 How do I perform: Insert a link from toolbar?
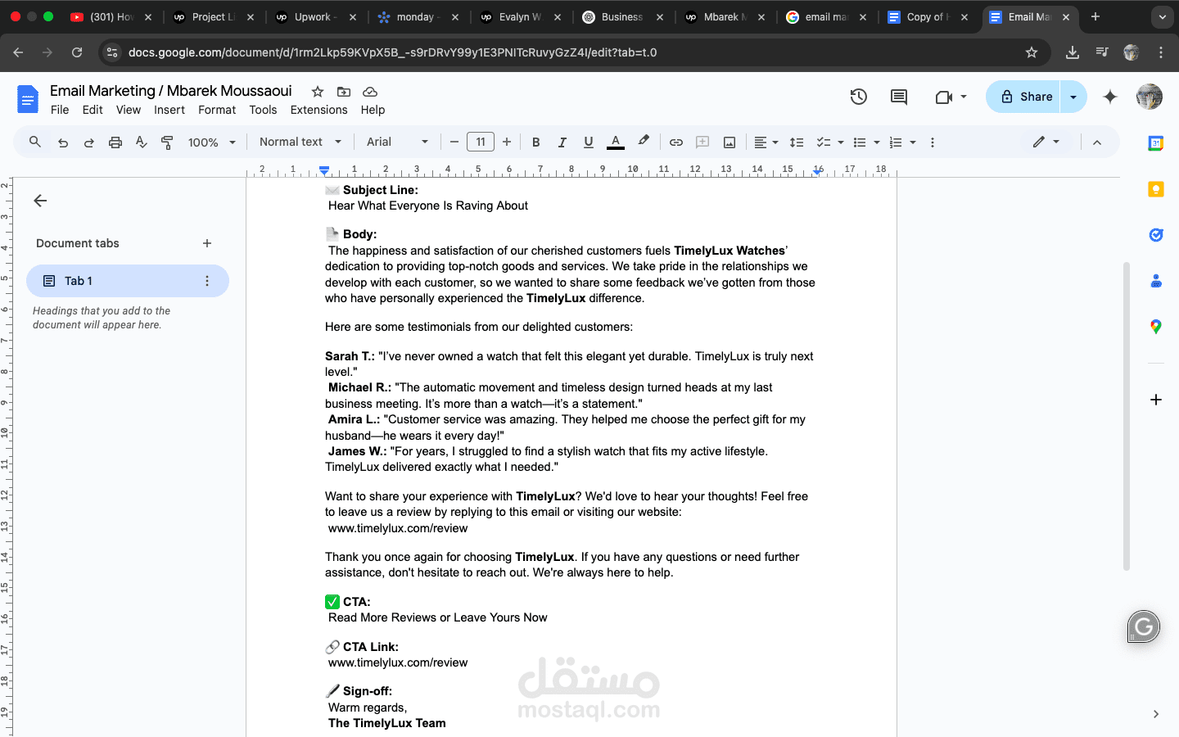click(676, 142)
